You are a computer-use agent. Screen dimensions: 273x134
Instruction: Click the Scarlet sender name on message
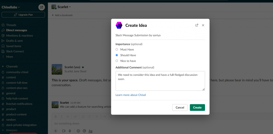click(65, 103)
